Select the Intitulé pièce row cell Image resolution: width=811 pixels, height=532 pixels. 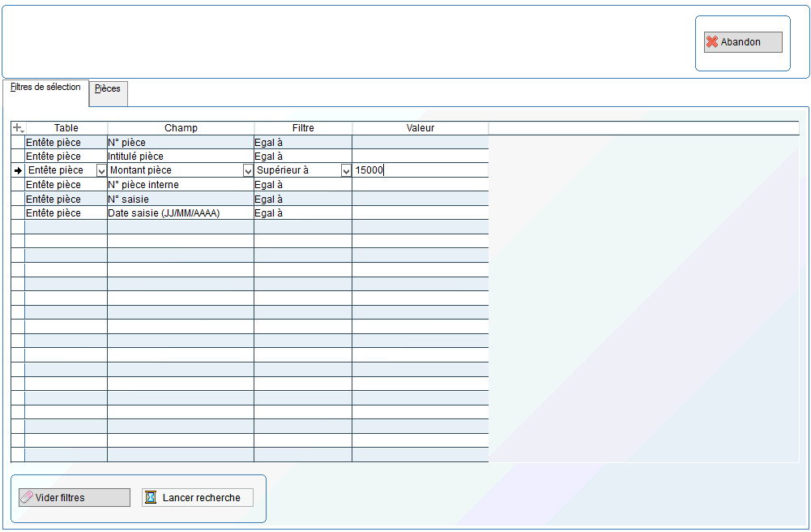(180, 157)
